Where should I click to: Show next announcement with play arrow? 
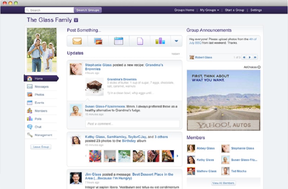click(x=249, y=57)
